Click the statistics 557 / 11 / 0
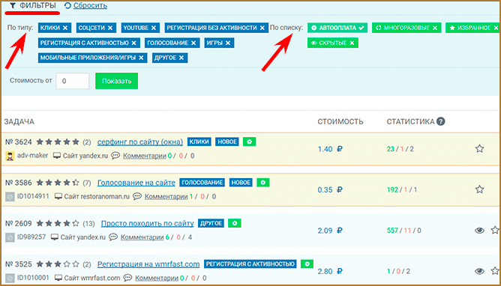Viewport: 501px width, 286px height. [403, 230]
